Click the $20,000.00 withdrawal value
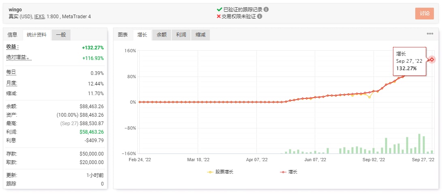This screenshot has height=194, width=442. coord(92,162)
